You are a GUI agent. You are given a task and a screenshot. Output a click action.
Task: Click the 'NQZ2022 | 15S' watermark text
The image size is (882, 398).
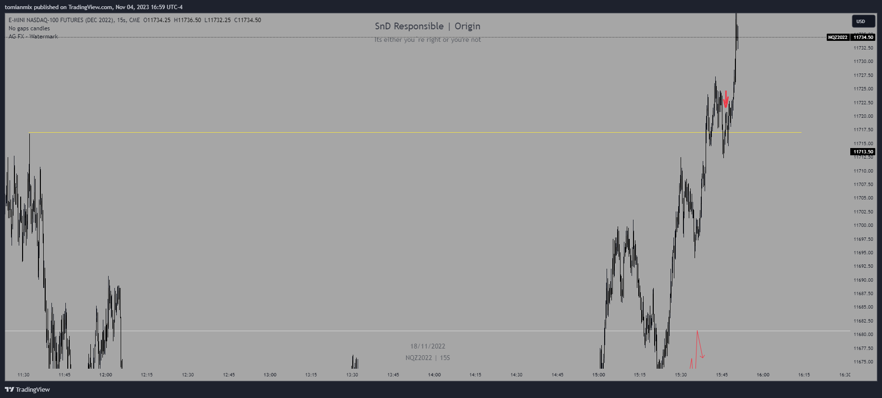(427, 358)
